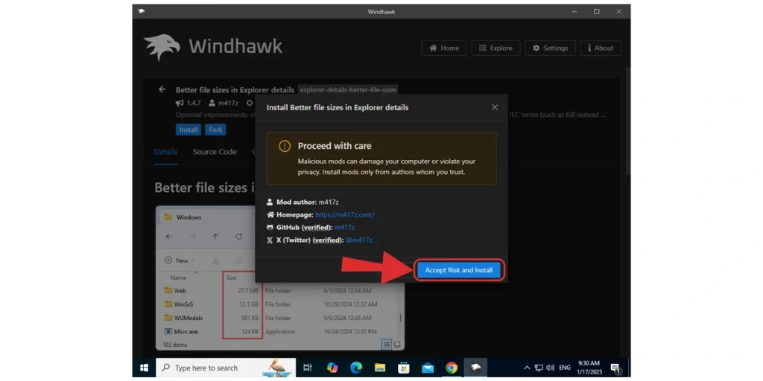Click the 1.4.7 version megaphone icon

point(180,103)
